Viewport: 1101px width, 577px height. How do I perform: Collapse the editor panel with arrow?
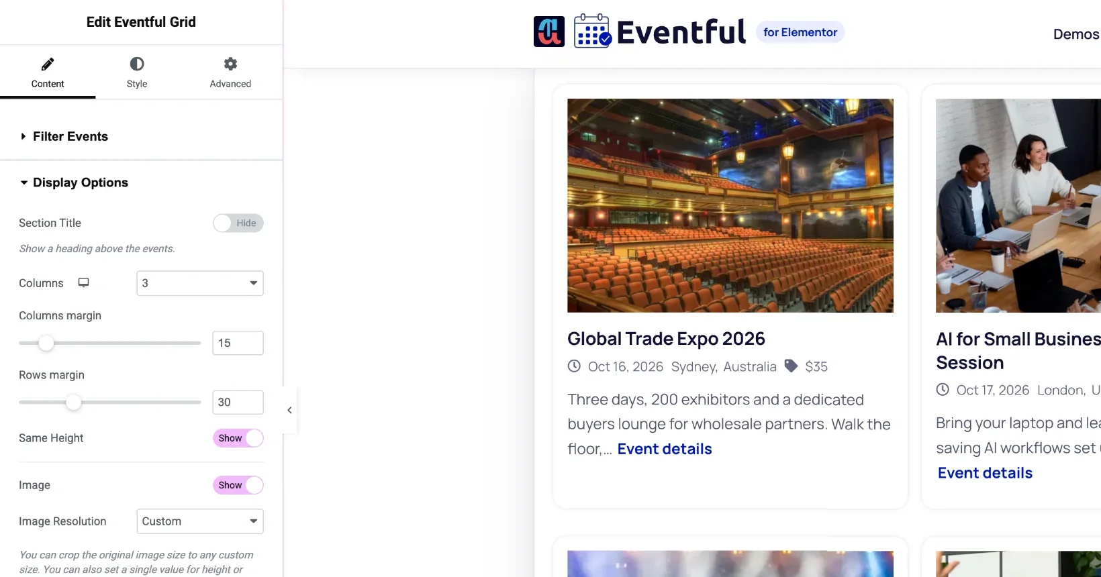click(x=289, y=410)
